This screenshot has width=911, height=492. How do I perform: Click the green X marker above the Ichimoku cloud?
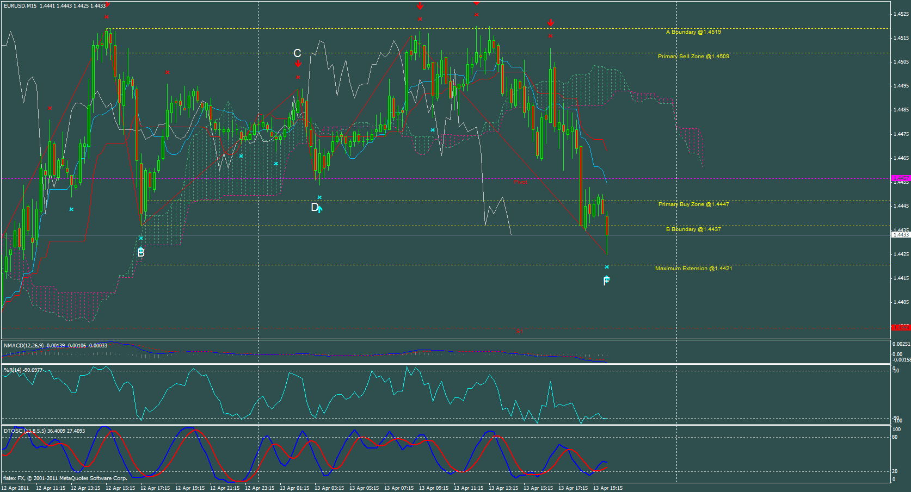(x=432, y=130)
